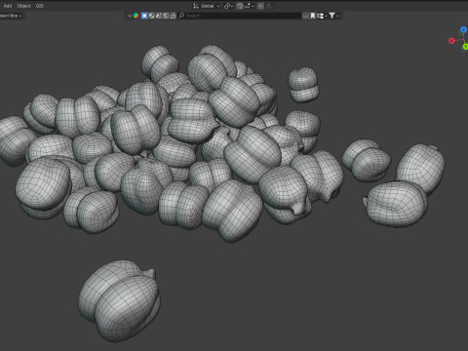Viewport: 468px width, 351px height.
Task: Click the colorful asset library icon
Action: coord(136,16)
